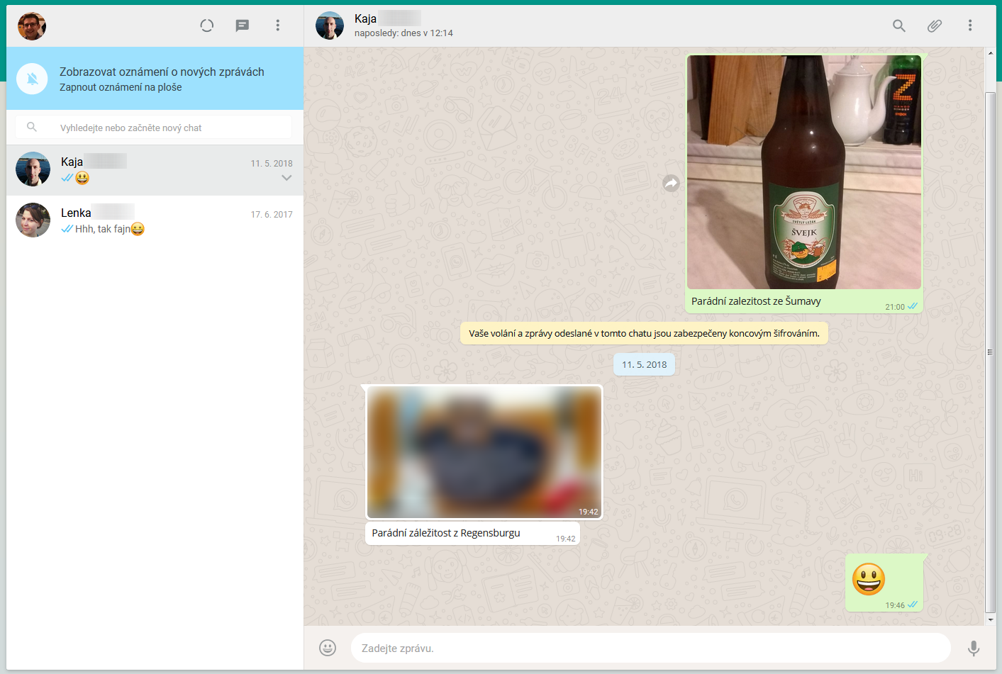Click Lenka preview text 'Hhh, tak fajn'
The image size is (1002, 674).
coord(103,229)
